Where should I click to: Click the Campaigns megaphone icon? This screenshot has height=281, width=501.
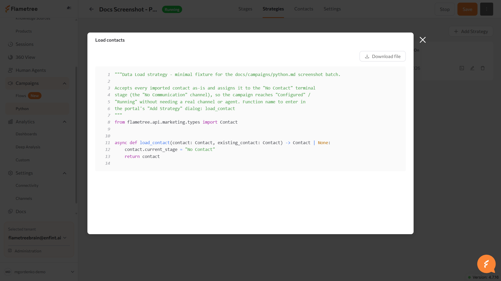click(10, 83)
